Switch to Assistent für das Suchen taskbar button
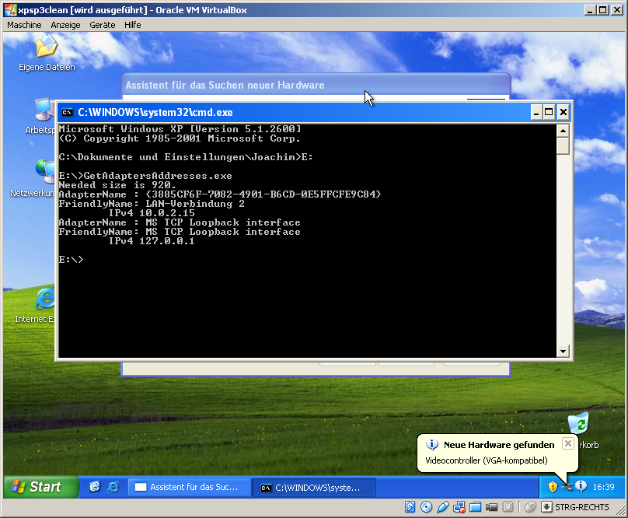 click(189, 487)
